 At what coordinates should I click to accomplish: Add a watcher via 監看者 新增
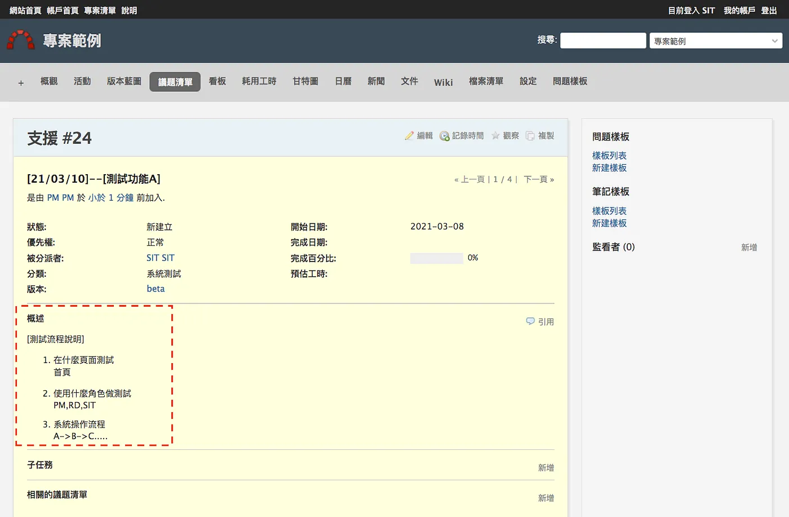(x=749, y=248)
